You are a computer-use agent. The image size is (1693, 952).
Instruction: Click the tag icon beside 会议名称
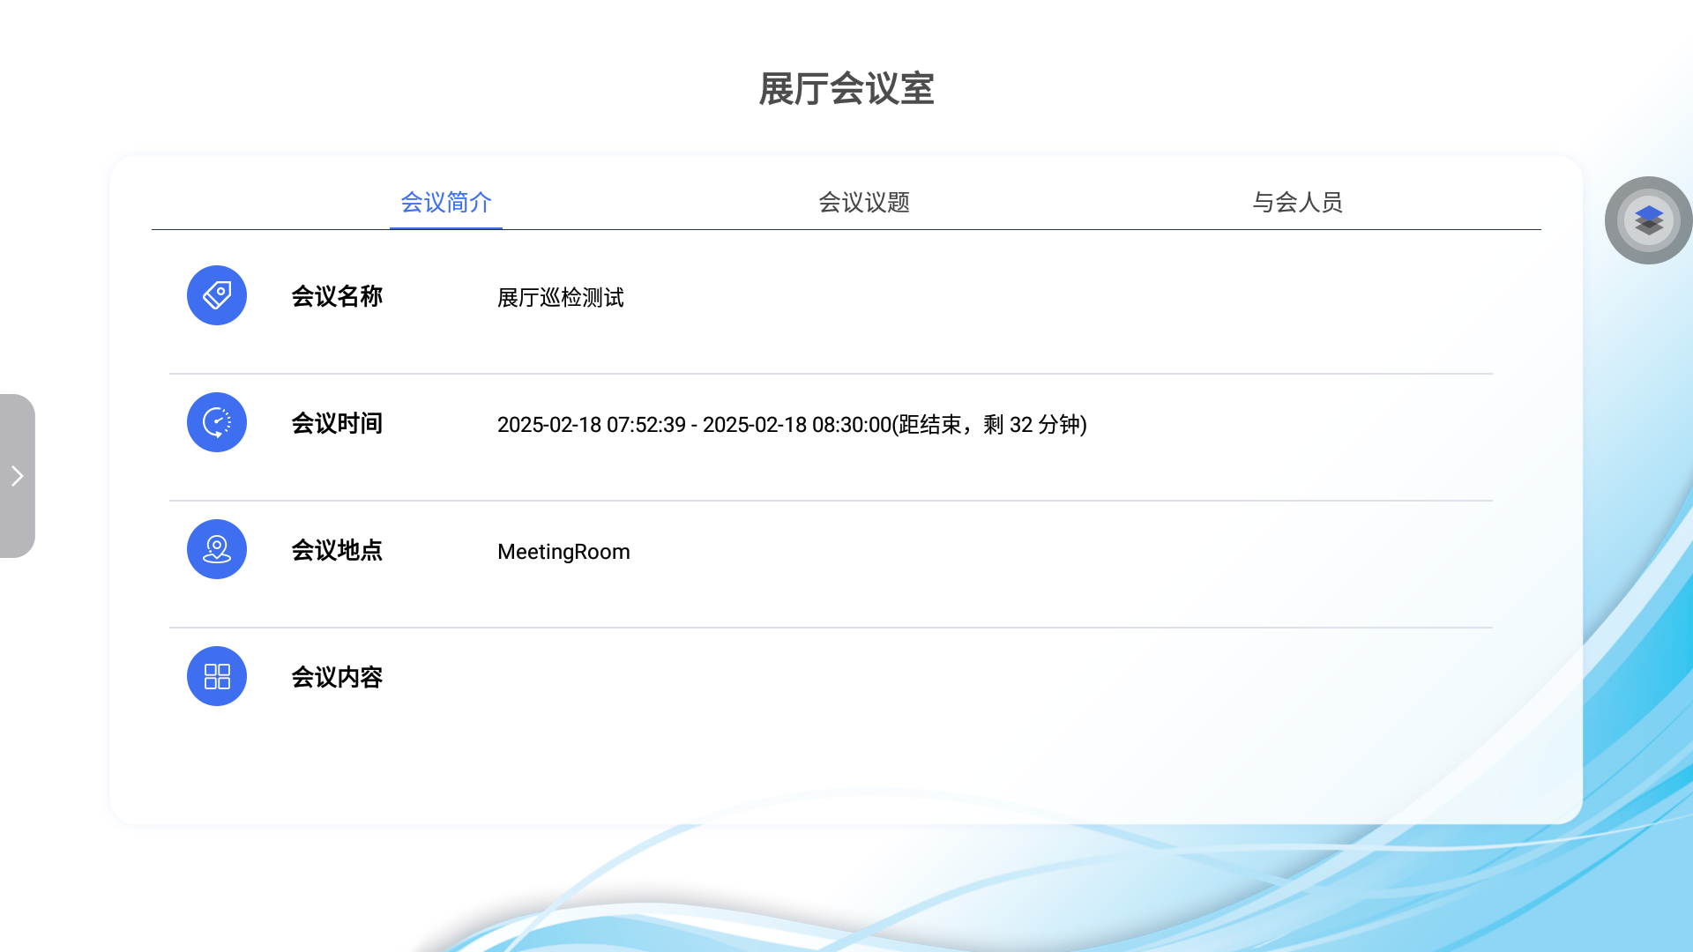point(217,295)
